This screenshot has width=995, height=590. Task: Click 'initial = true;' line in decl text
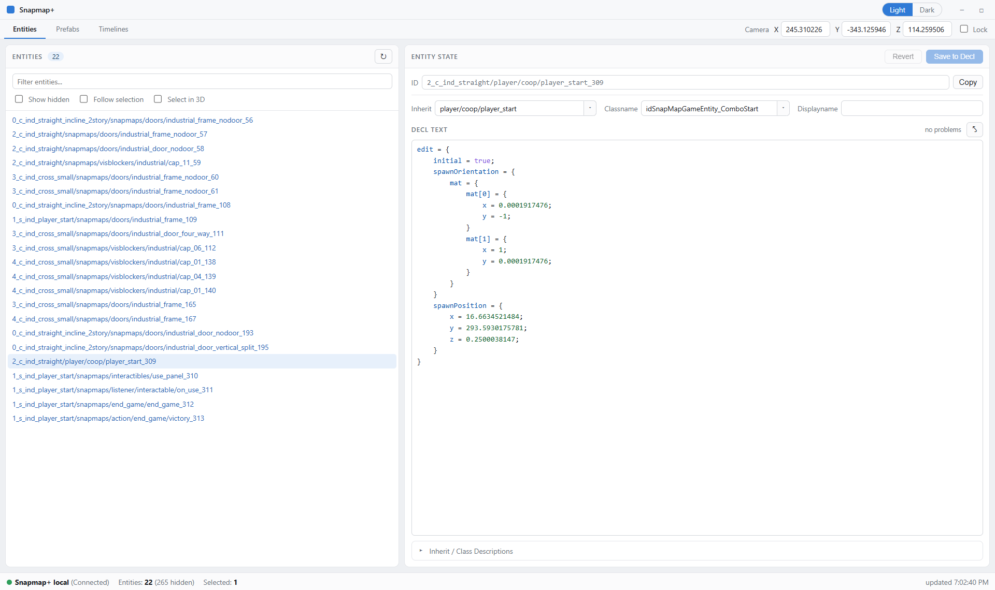(x=464, y=160)
